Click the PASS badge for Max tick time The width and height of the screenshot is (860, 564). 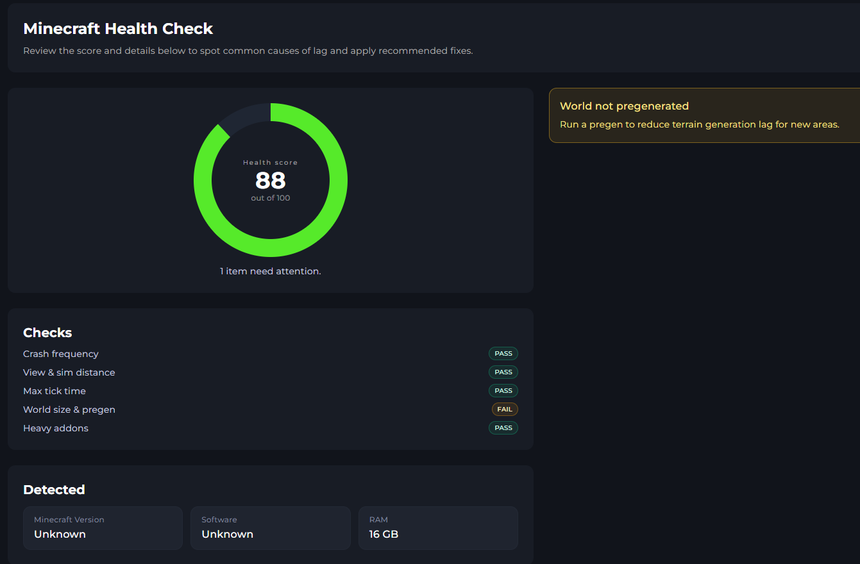[503, 391]
